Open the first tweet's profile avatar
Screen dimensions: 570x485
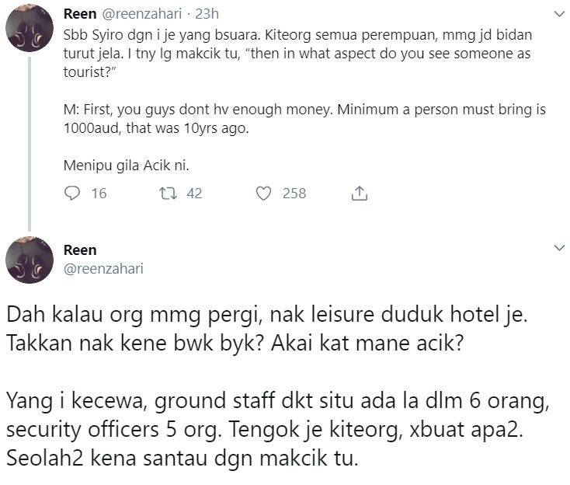pos(30,27)
